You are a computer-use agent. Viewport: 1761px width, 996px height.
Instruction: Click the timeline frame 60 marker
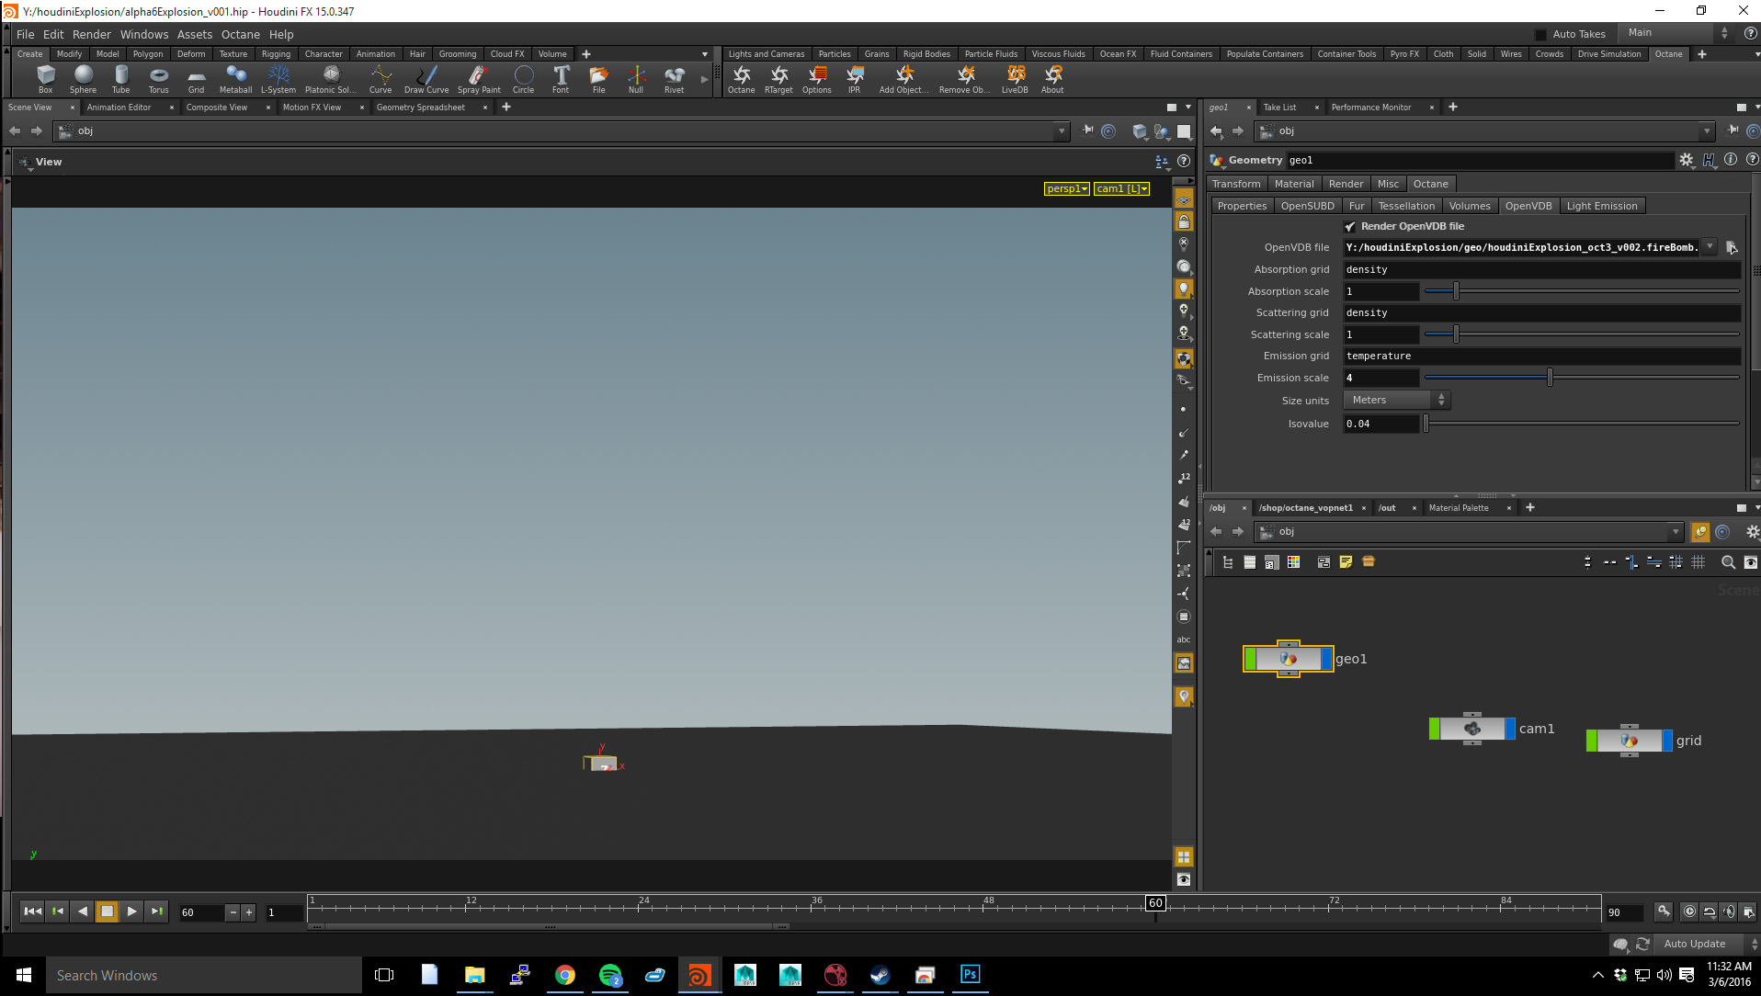pyautogui.click(x=1155, y=903)
